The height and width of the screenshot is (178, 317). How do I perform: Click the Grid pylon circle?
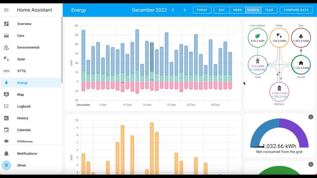(x=257, y=65)
